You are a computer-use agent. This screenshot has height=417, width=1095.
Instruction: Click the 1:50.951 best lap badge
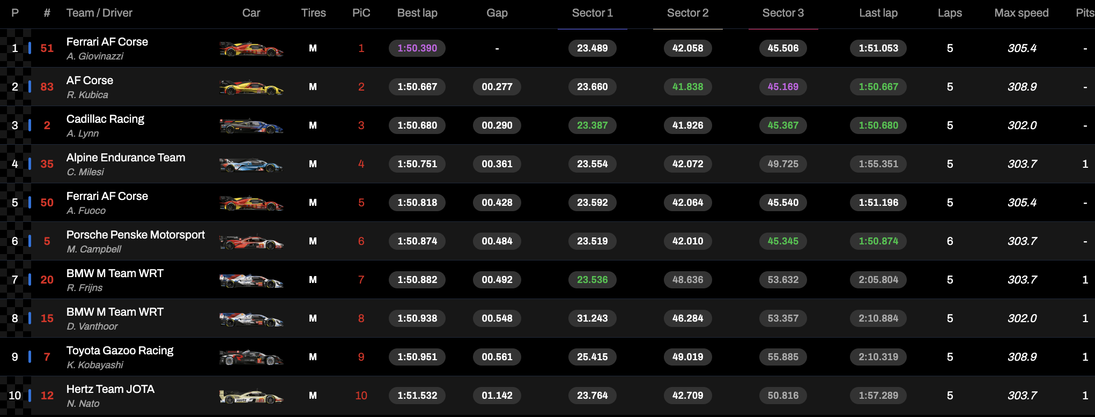[417, 357]
